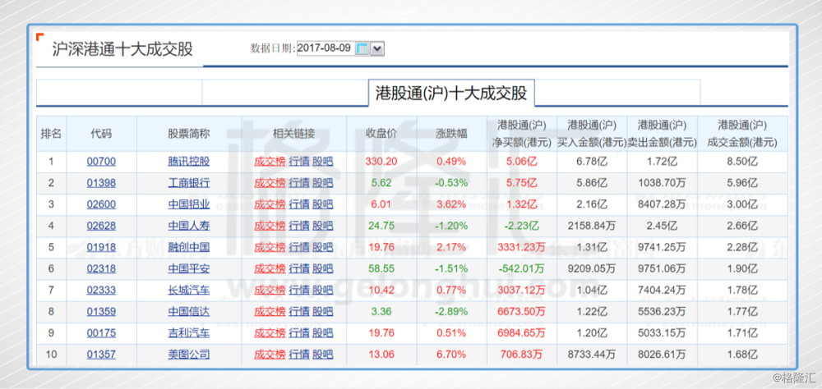This screenshot has width=822, height=389.
Task: Open stock code 02318 link
Action: coord(101,269)
